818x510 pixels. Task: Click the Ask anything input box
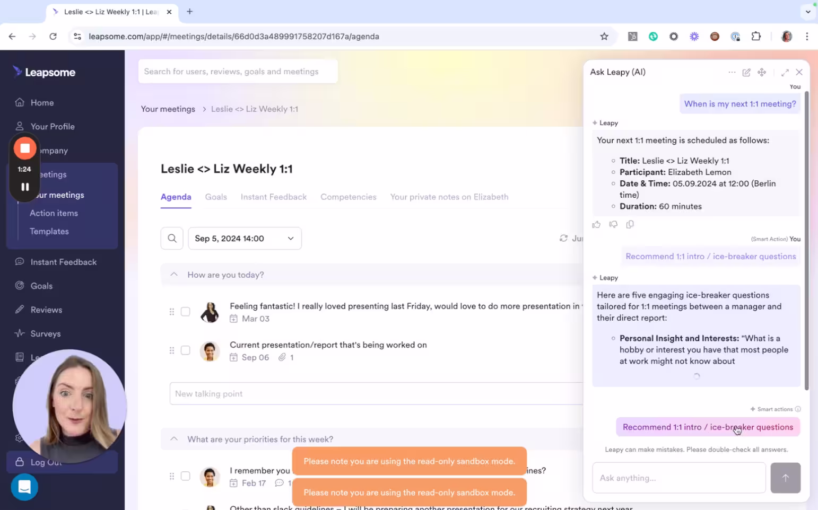pyautogui.click(x=679, y=478)
